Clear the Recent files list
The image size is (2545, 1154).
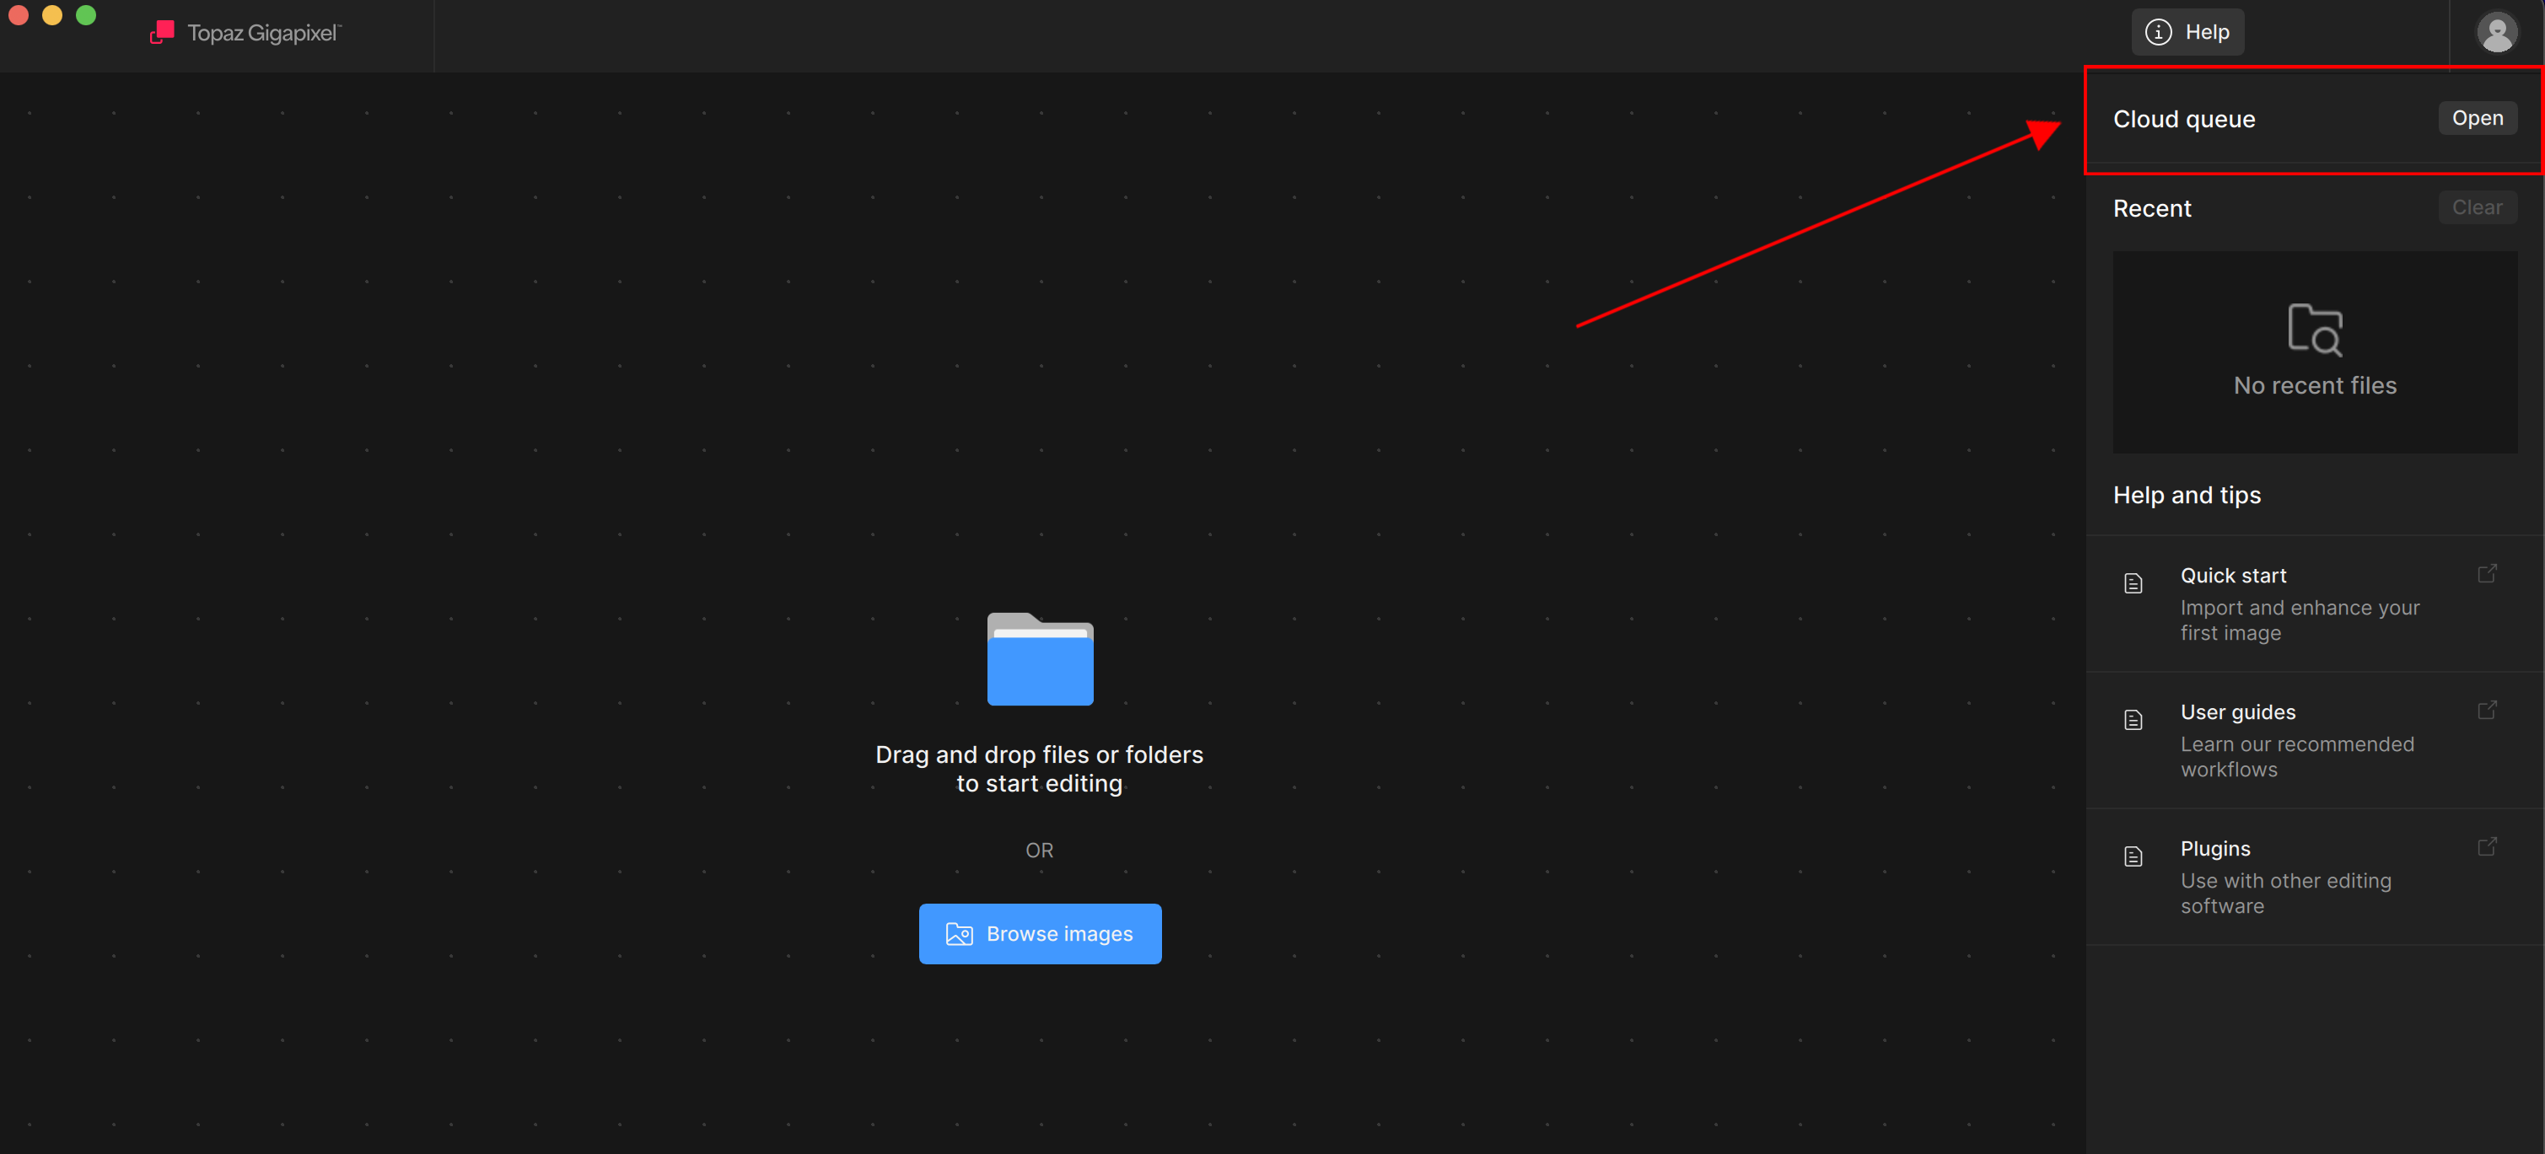(x=2476, y=207)
